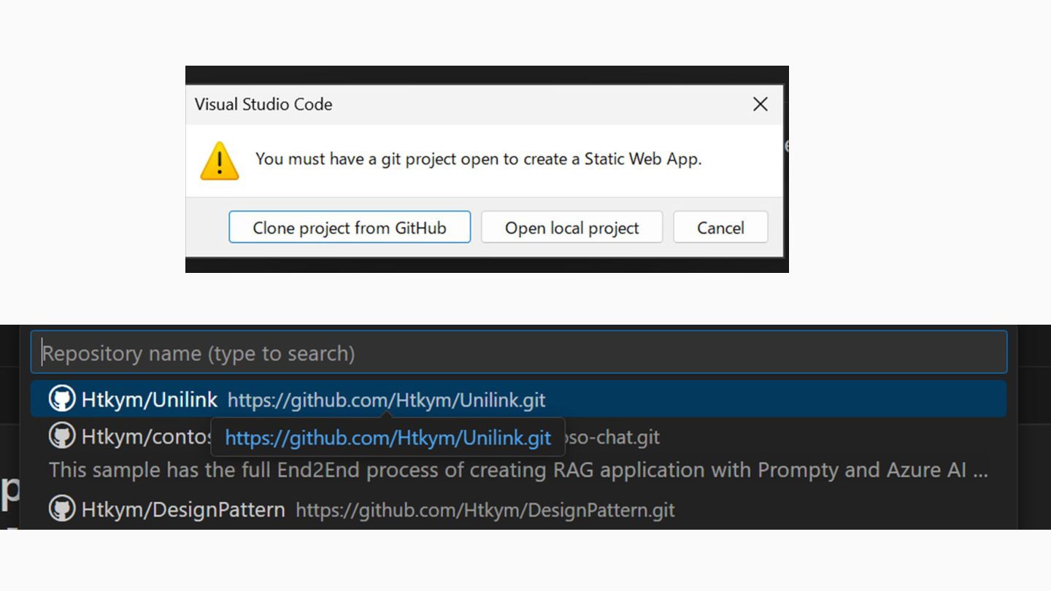
Task: Close the Visual Studio Code dialog
Action: (761, 104)
